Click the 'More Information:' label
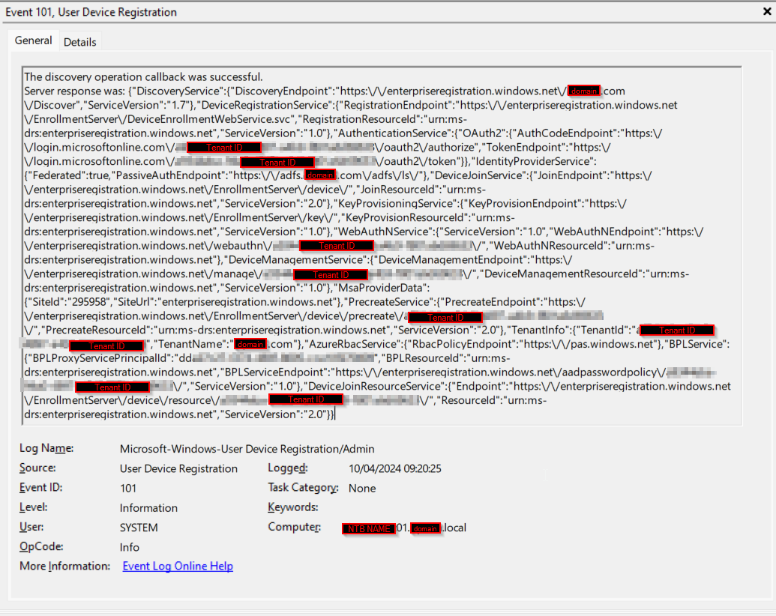Viewport: 776px width, 616px height. [64, 566]
